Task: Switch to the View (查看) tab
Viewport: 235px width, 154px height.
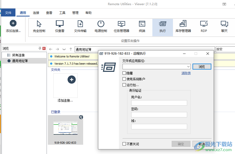Action: pyautogui.click(x=49, y=13)
